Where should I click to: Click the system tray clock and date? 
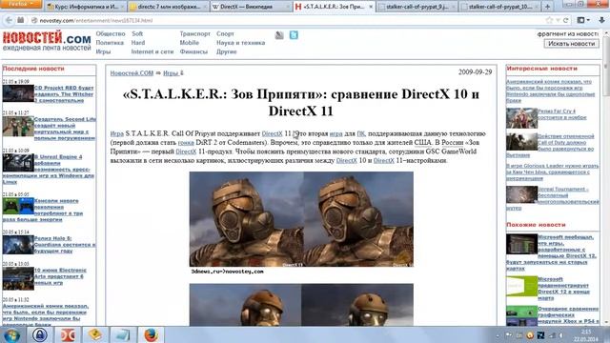[x=585, y=335]
